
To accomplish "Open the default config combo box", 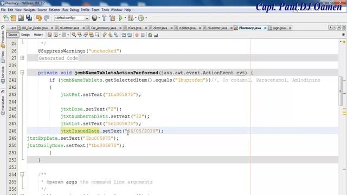I will tap(72, 18).
